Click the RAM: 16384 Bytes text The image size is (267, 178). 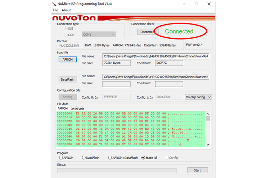coord(97,45)
